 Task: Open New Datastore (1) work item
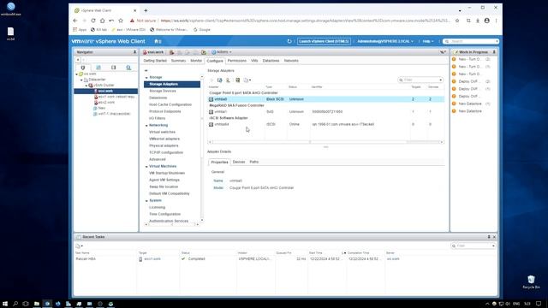click(470, 104)
